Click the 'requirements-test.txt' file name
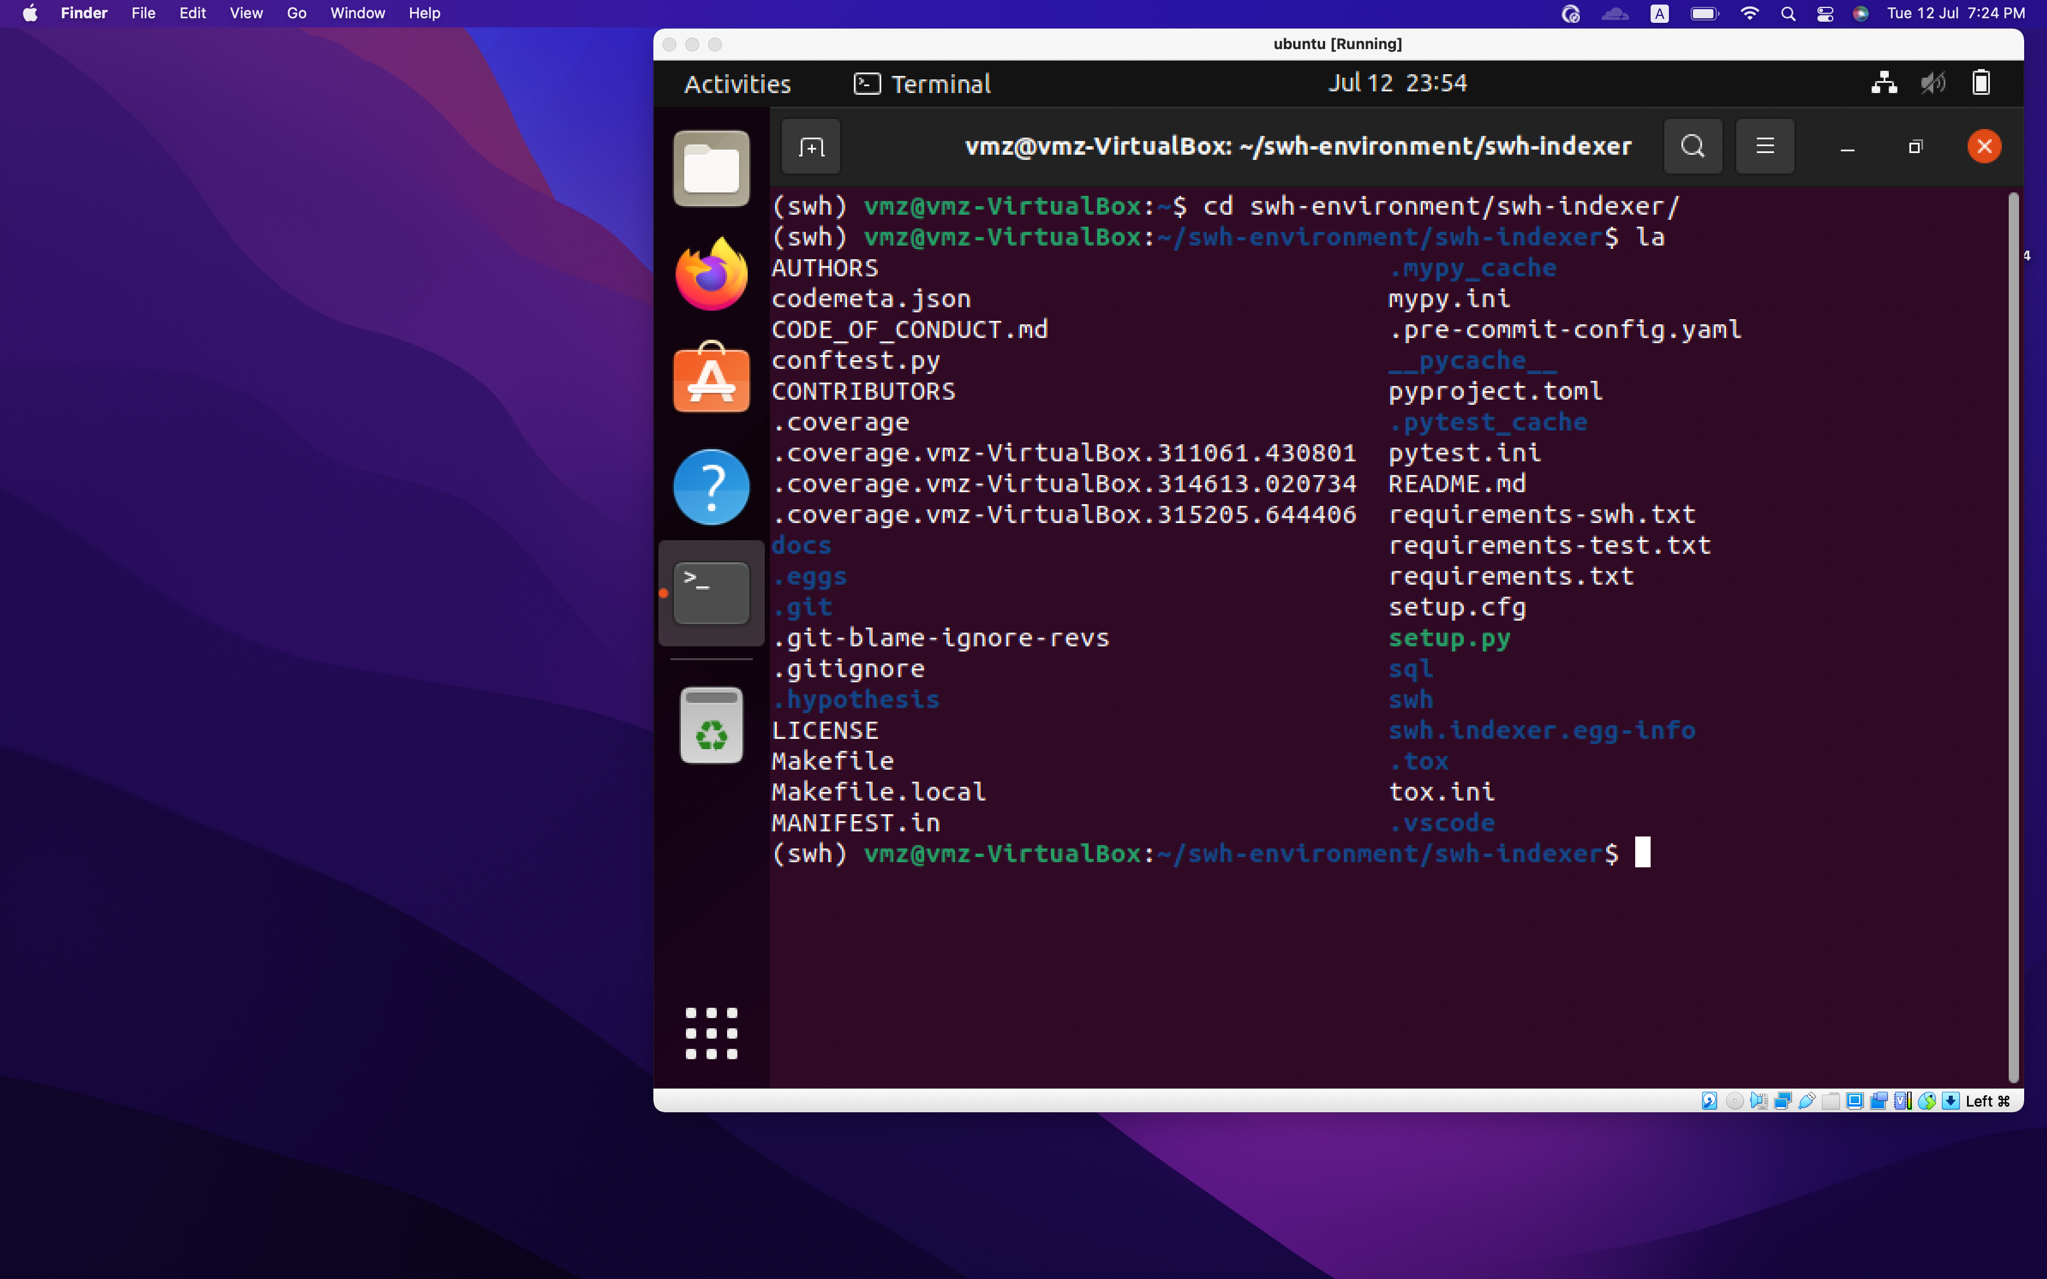Viewport: 2047px width, 1279px height. pyautogui.click(x=1550, y=545)
